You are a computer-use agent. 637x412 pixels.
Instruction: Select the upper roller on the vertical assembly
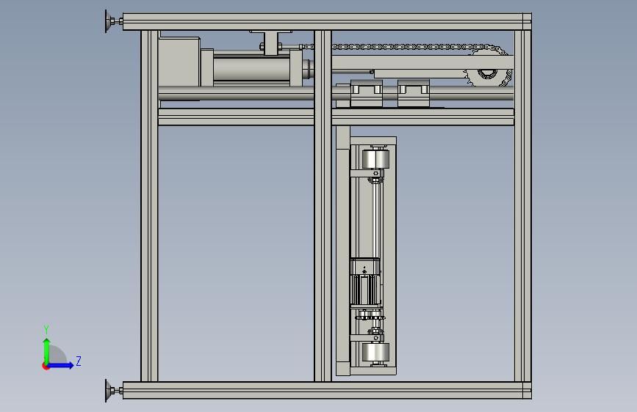(375, 159)
